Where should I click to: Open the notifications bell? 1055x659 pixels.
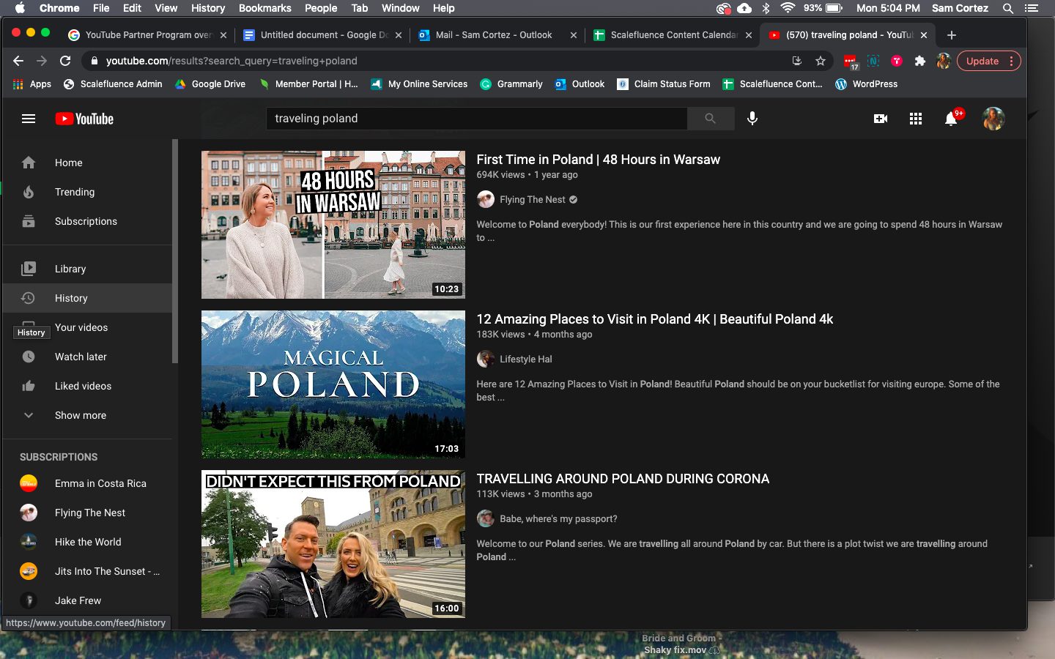[951, 119]
